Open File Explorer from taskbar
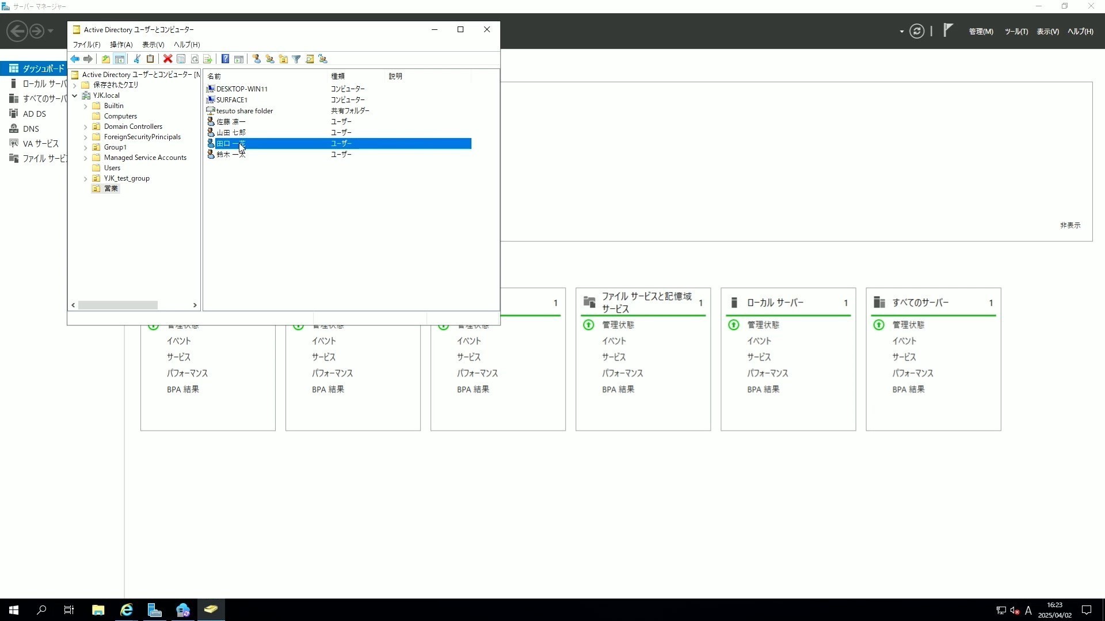Image resolution: width=1105 pixels, height=621 pixels. click(98, 610)
